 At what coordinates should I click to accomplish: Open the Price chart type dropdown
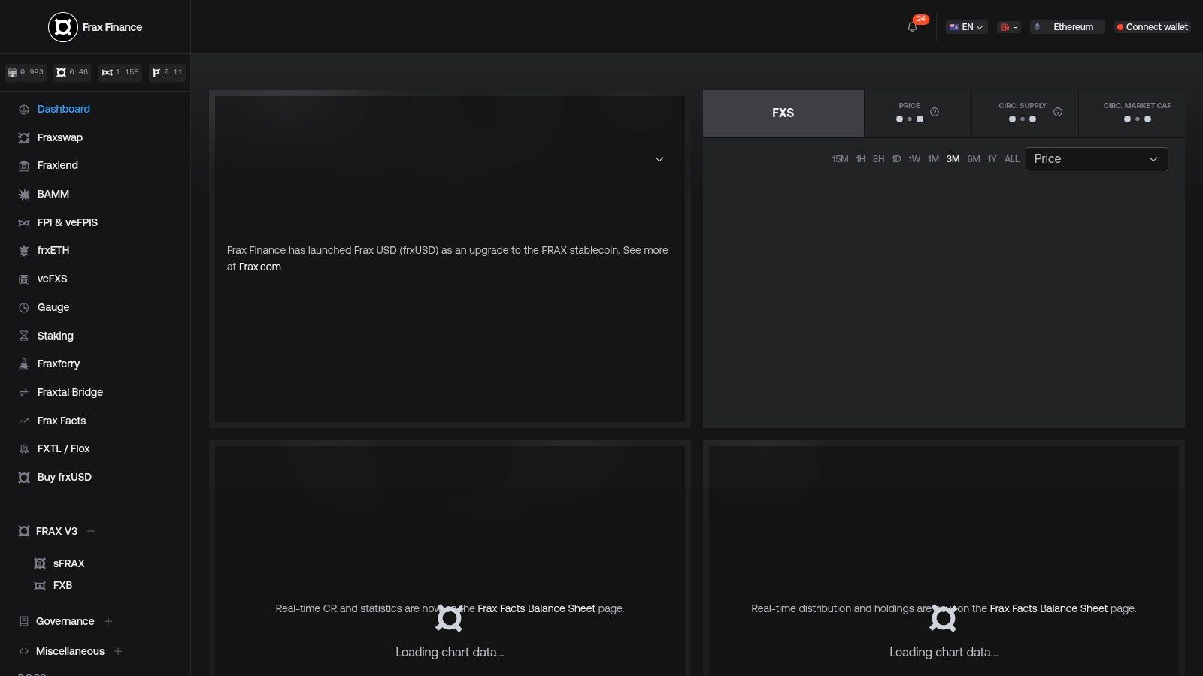click(x=1096, y=159)
